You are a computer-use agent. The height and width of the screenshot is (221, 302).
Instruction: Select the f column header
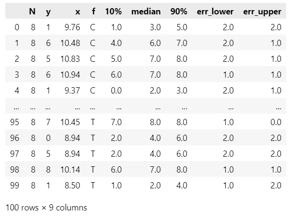[x=94, y=12]
